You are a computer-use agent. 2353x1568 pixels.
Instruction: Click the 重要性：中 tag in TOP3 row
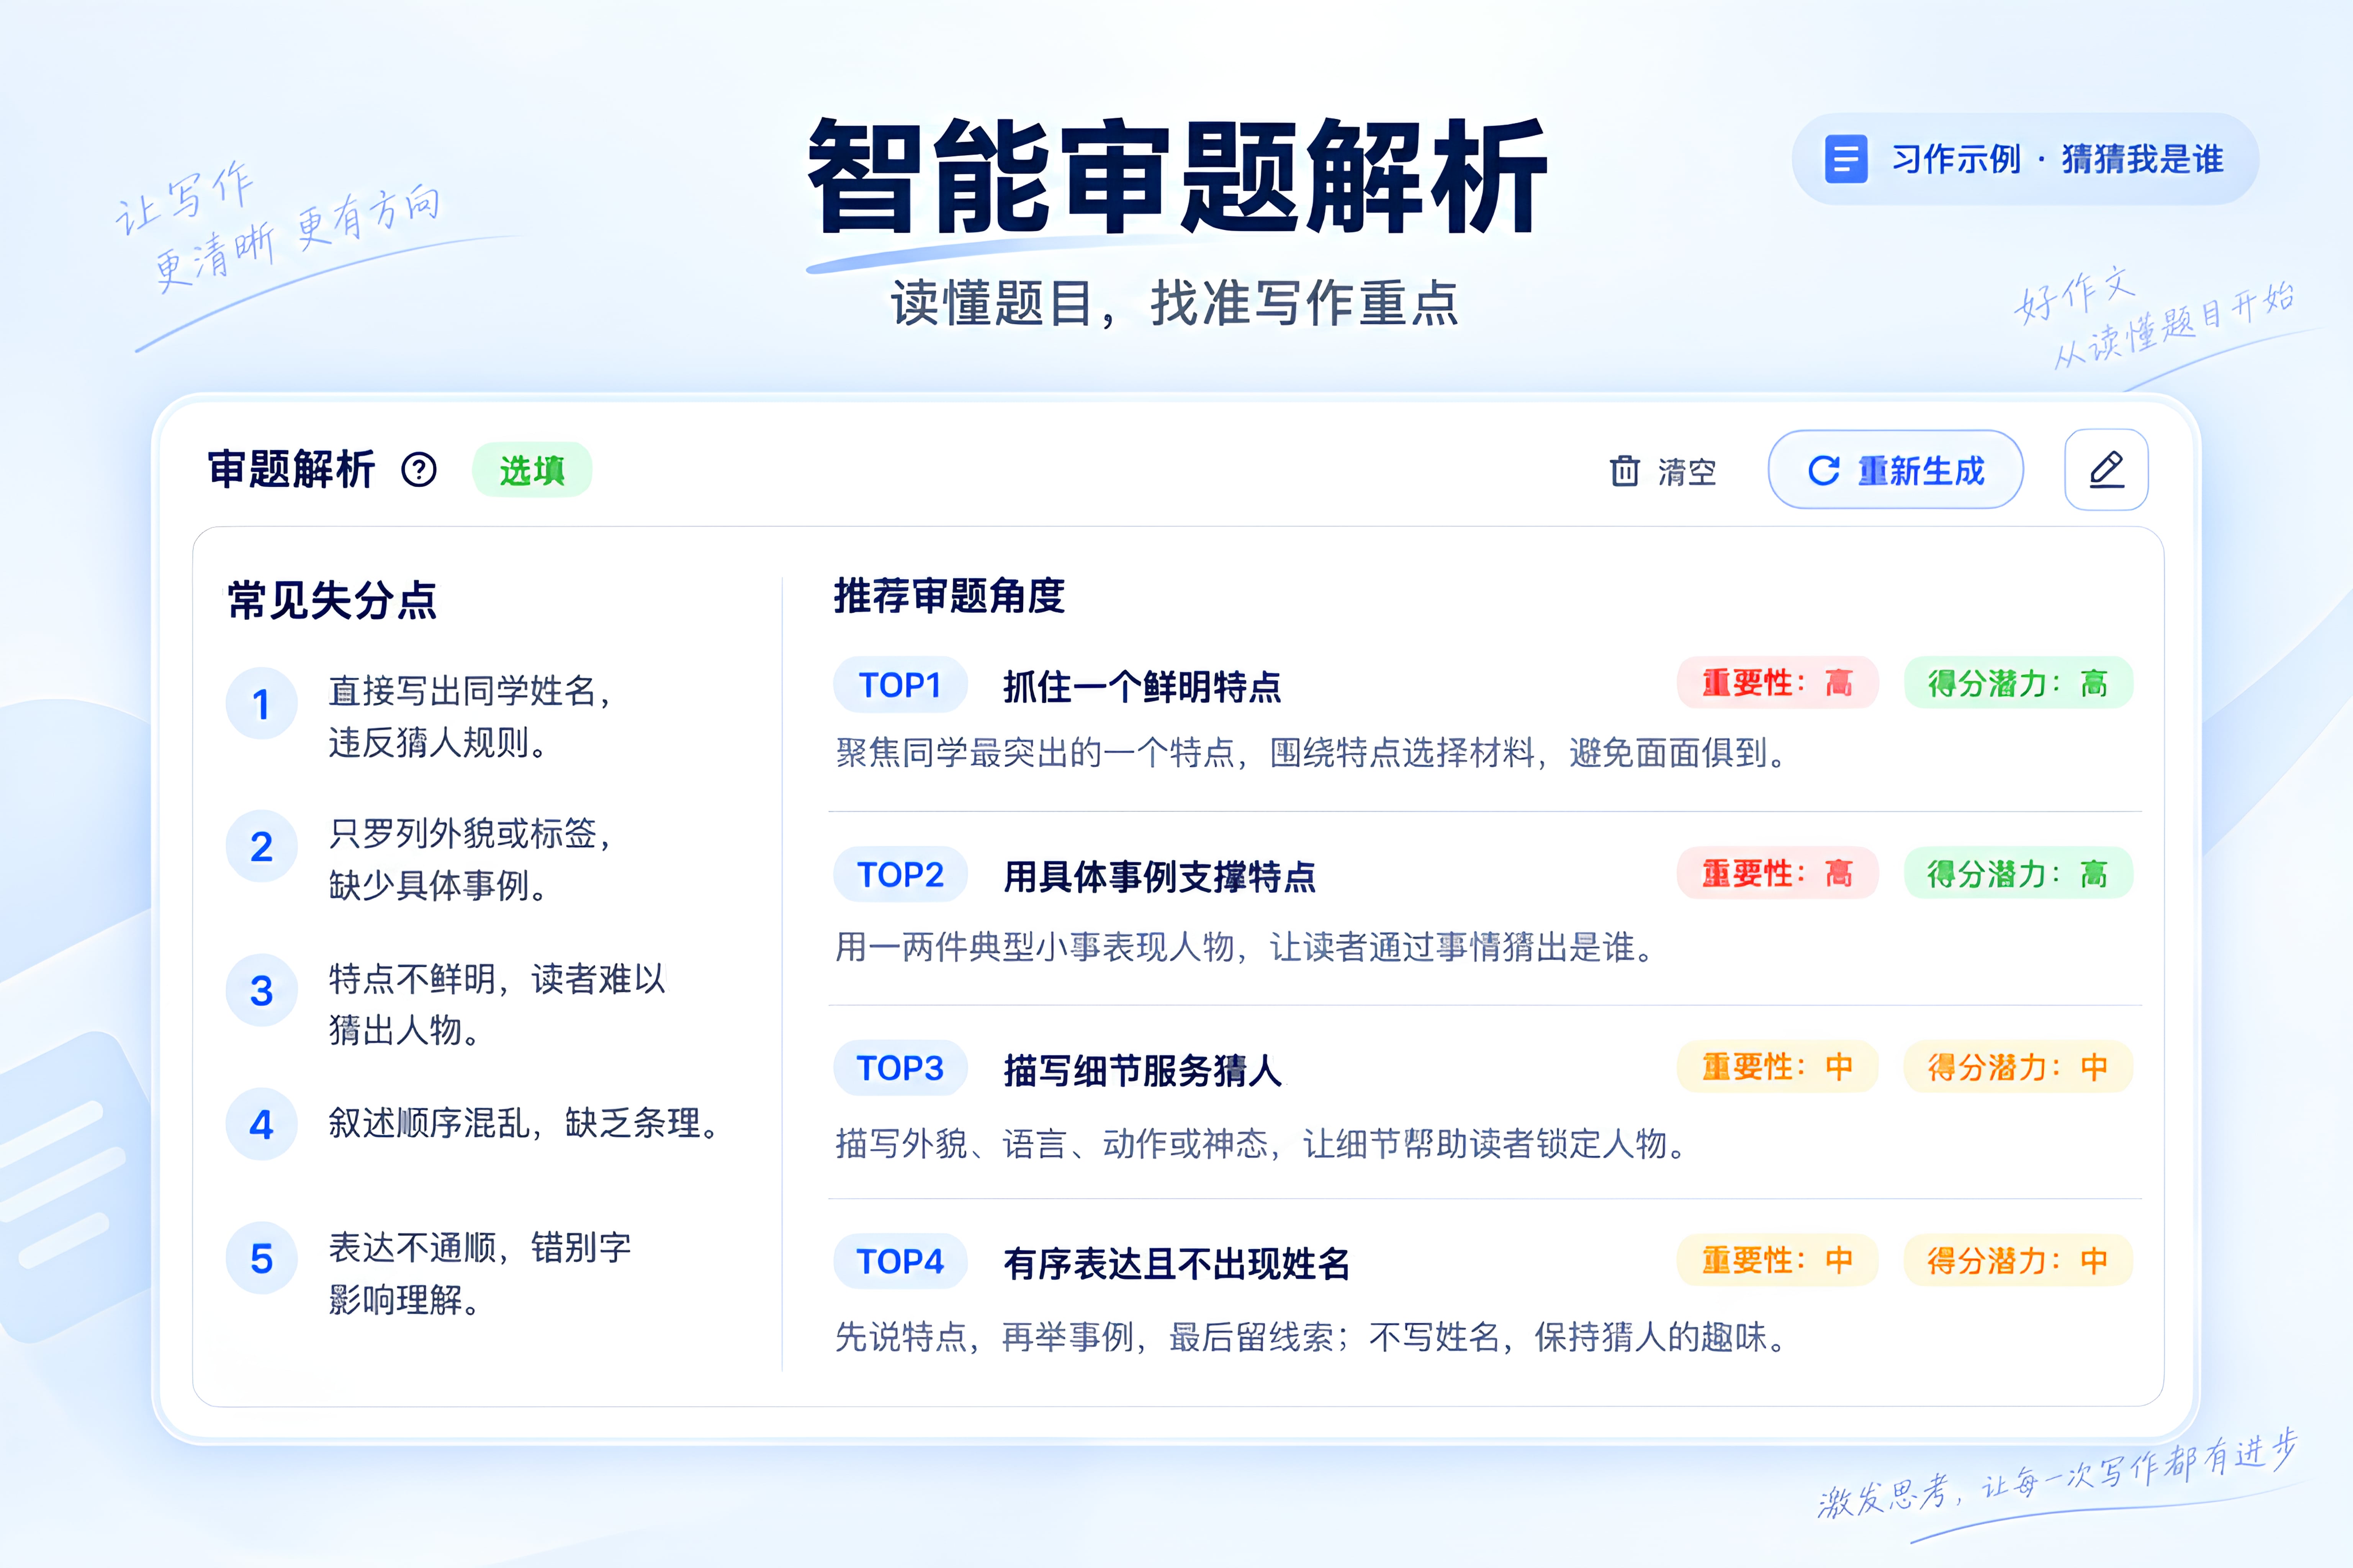click(1778, 1067)
